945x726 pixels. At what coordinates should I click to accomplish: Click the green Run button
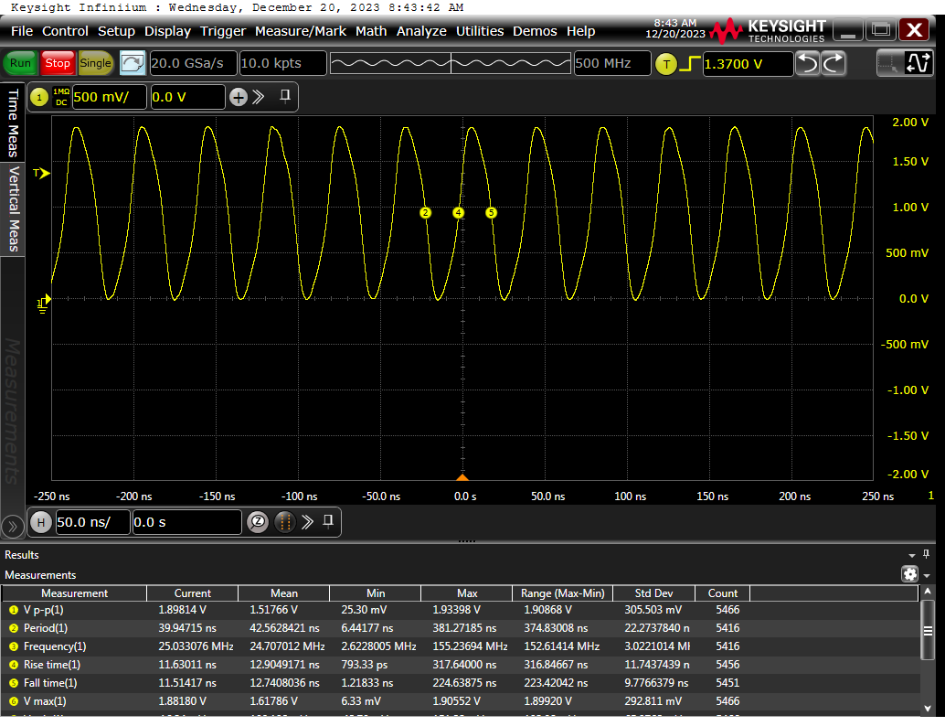click(x=20, y=63)
